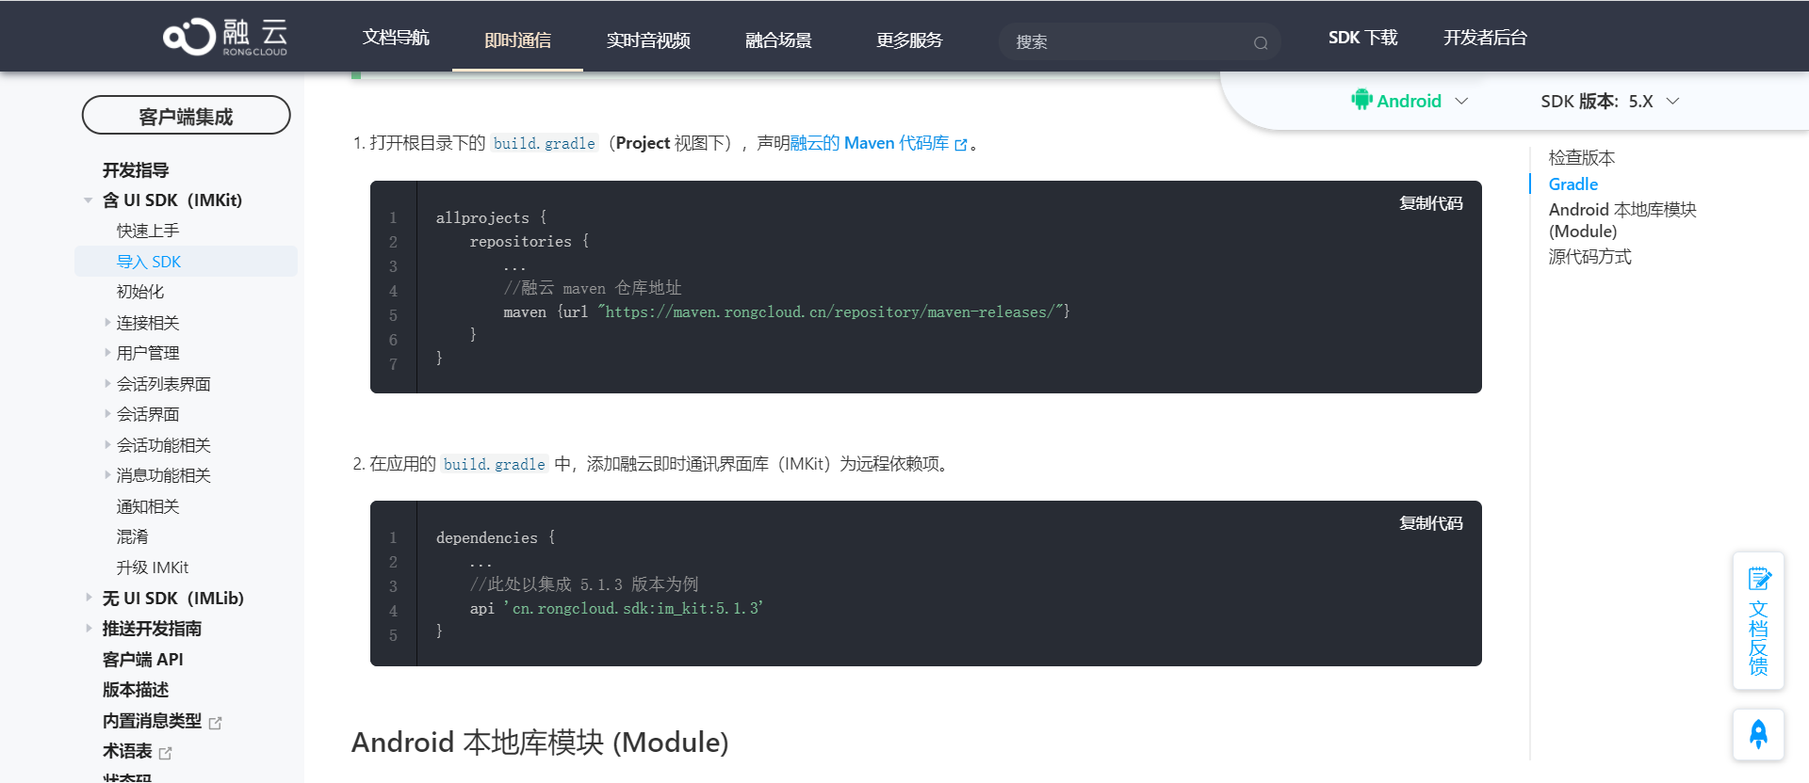This screenshot has width=1809, height=783.
Task: Copy the allprojects code block
Action: (1430, 203)
